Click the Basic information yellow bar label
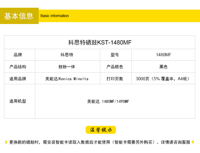This screenshot has height=153, width=200. [x=55, y=16]
